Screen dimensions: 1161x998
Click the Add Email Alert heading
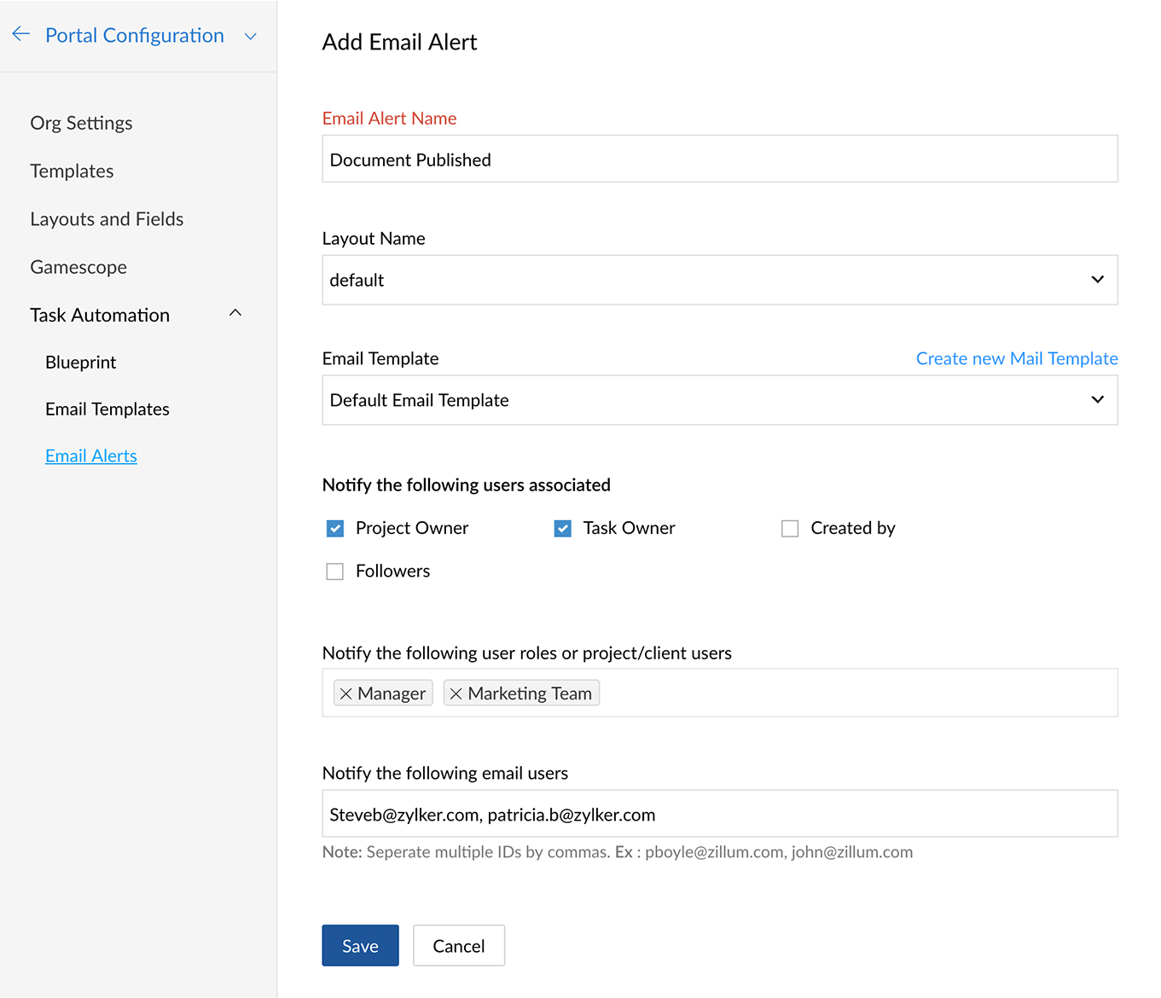pyautogui.click(x=399, y=42)
